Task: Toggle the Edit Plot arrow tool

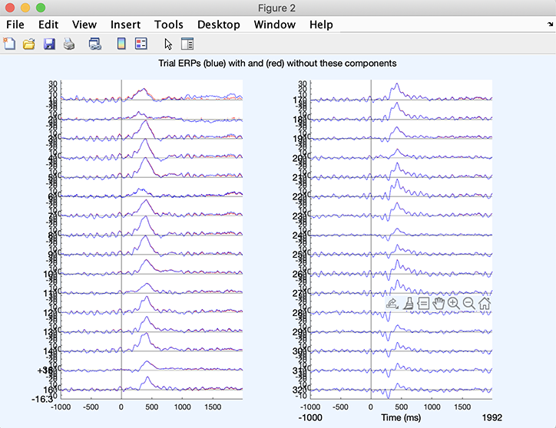Action: [169, 44]
